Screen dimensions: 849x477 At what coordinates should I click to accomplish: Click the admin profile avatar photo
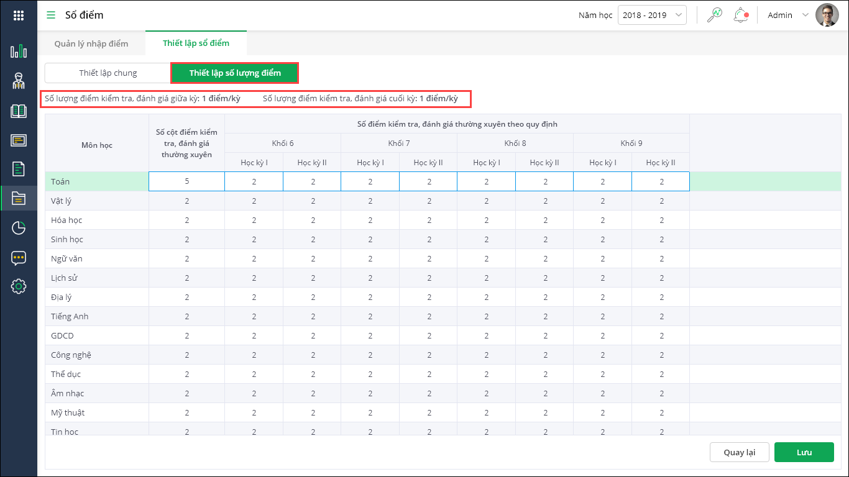(x=827, y=15)
